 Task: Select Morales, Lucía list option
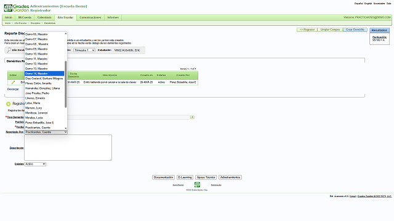point(44,118)
